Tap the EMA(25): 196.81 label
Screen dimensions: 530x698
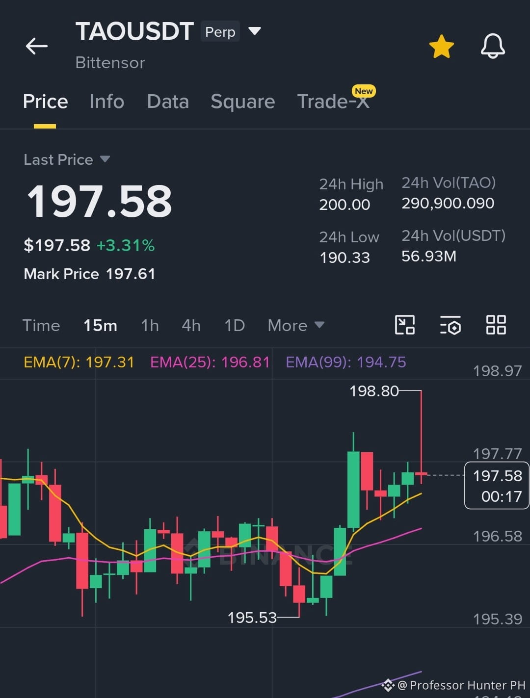[x=210, y=362]
